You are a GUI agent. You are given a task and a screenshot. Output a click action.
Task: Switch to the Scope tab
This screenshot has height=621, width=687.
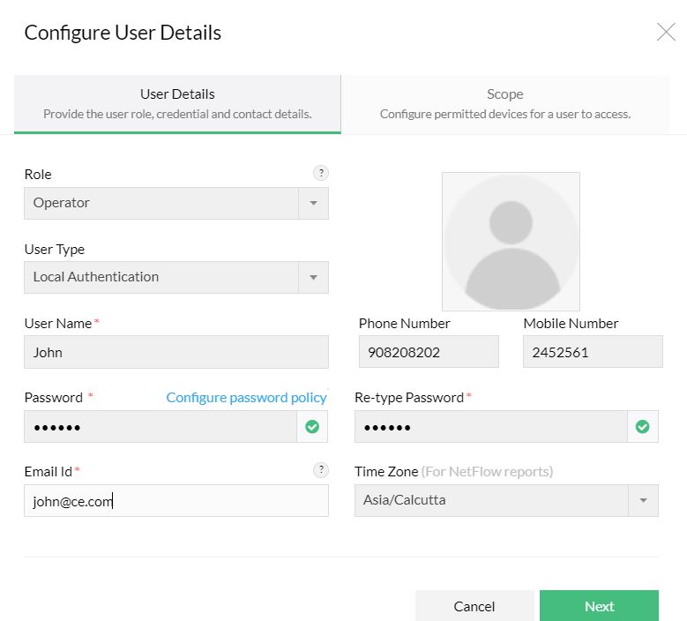[504, 103]
